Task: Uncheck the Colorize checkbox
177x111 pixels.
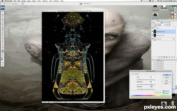Action: (163, 91)
